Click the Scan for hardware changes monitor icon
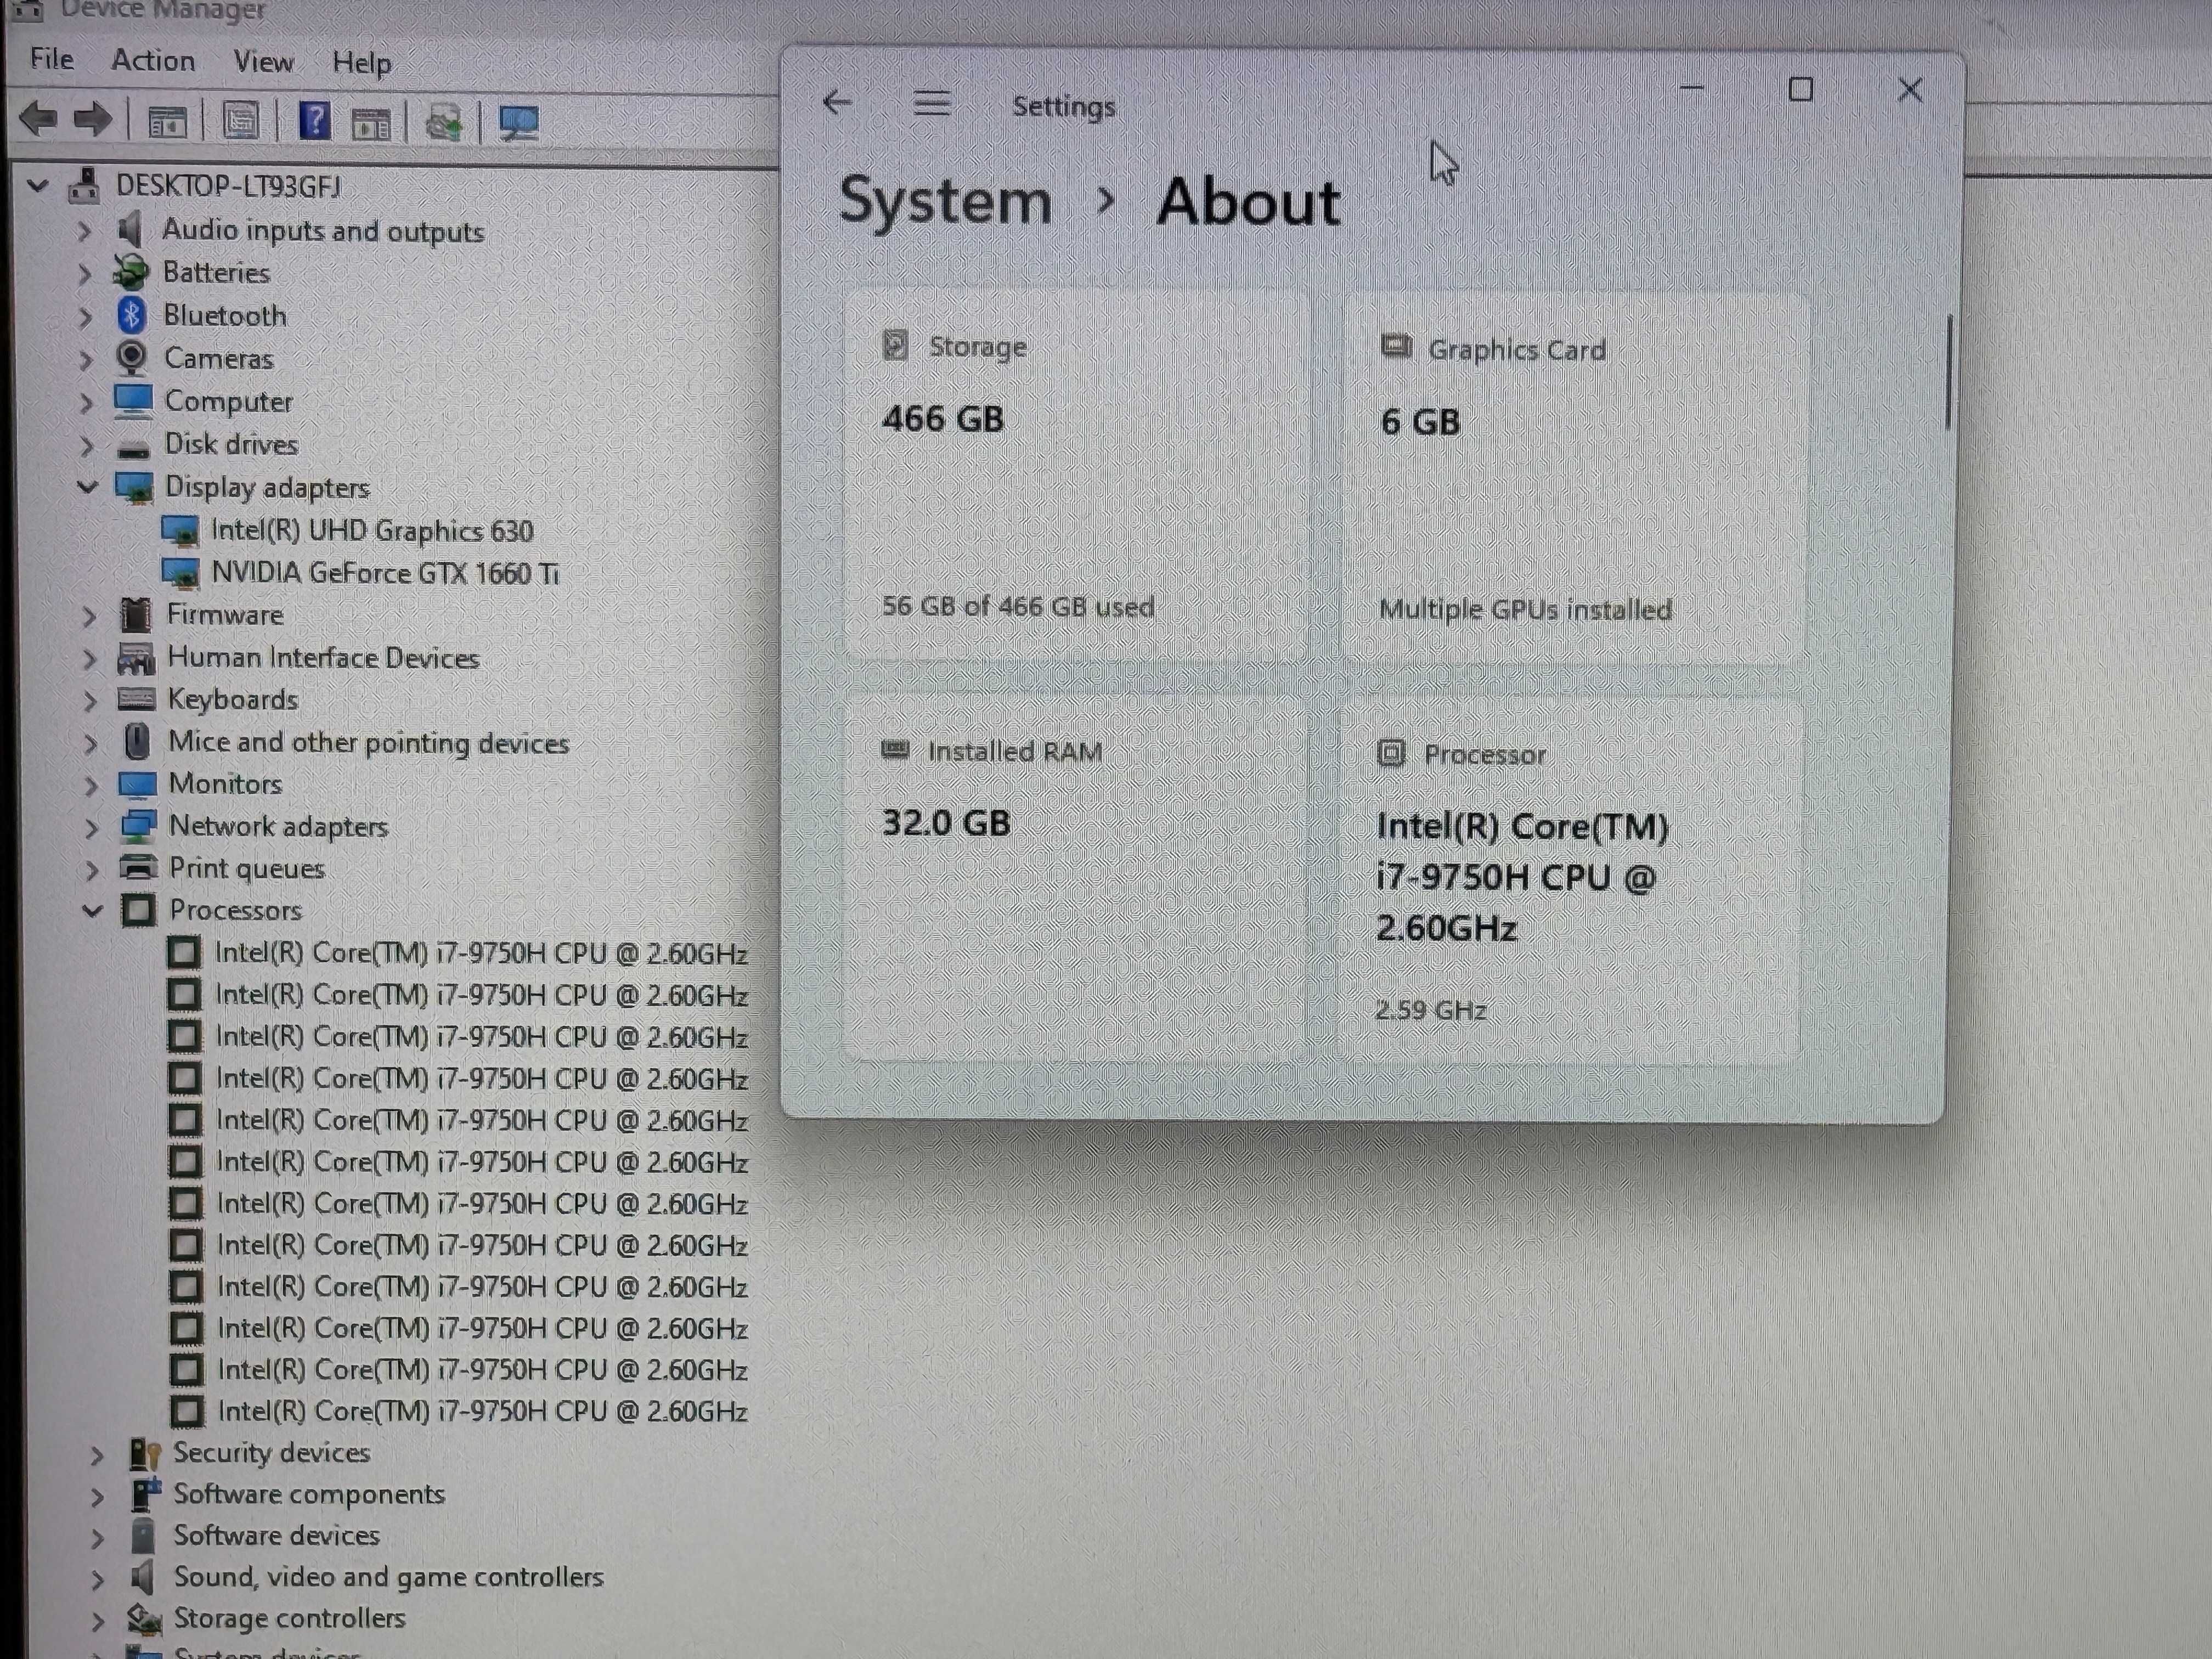 519,123
